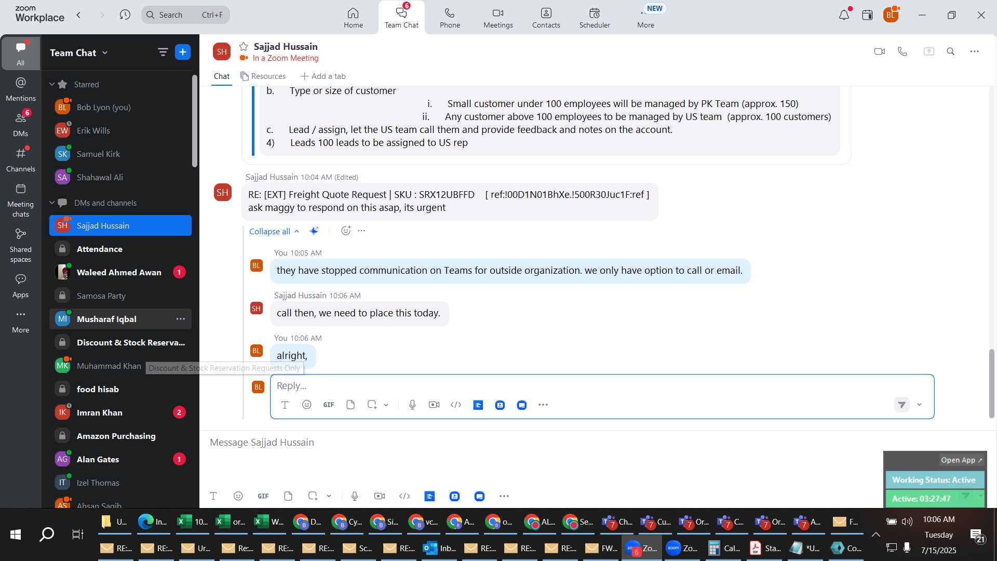Screen dimensions: 997x561
Task: Open emoji picker in main message toolbar
Action: pyautogui.click(x=238, y=496)
